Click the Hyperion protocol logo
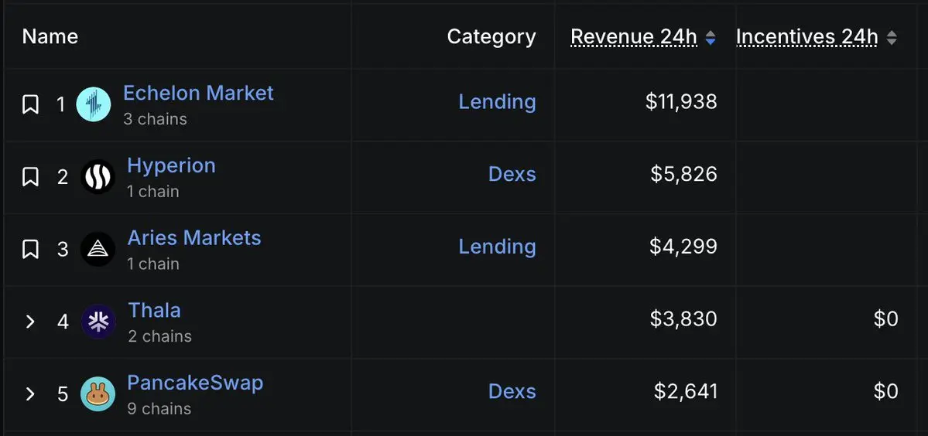The width and height of the screenshot is (928, 436). (98, 177)
